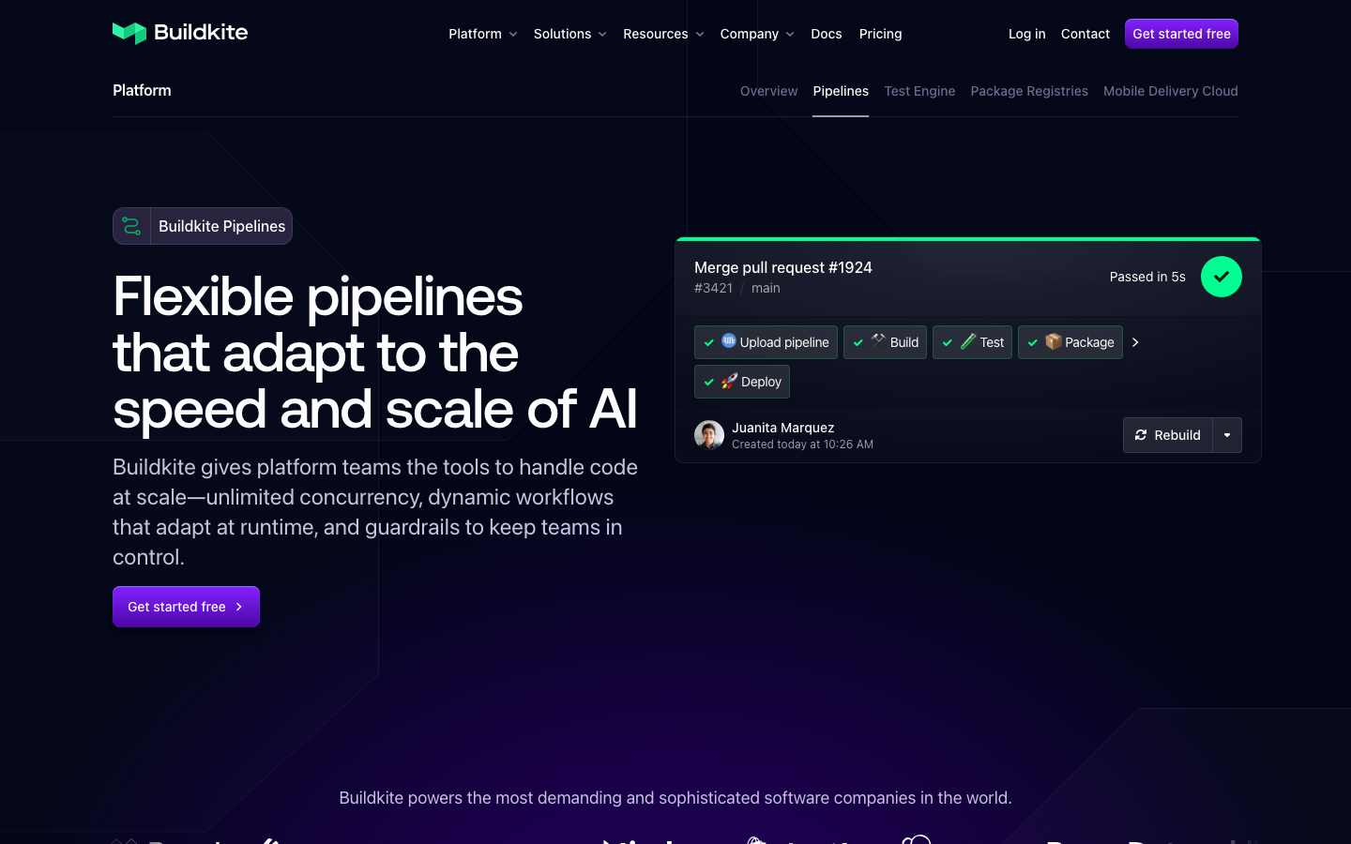Viewport: 1351px width, 844px height.
Task: Open the Mobile Delivery Cloud tab
Action: 1171,91
